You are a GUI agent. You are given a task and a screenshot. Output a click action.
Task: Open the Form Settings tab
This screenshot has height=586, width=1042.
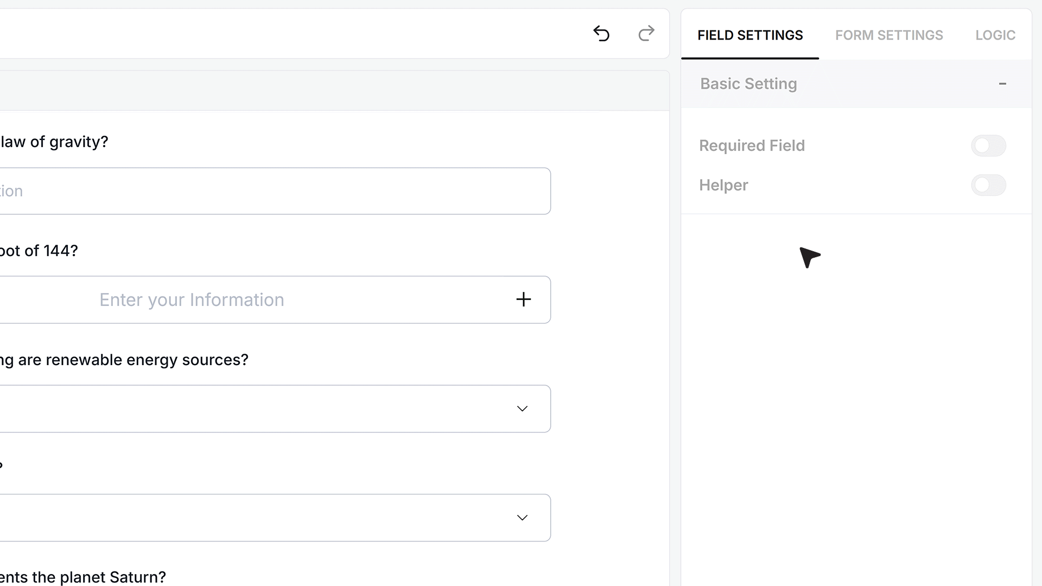point(889,35)
